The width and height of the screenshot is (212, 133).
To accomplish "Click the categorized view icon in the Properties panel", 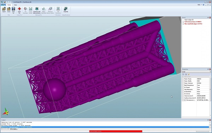I will 183,74.
